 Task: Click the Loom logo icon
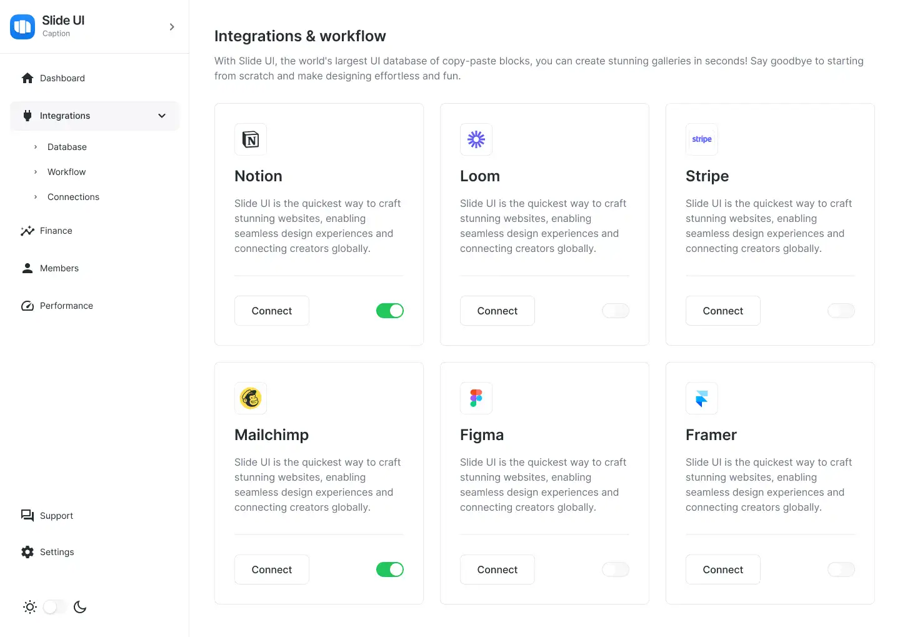(476, 139)
